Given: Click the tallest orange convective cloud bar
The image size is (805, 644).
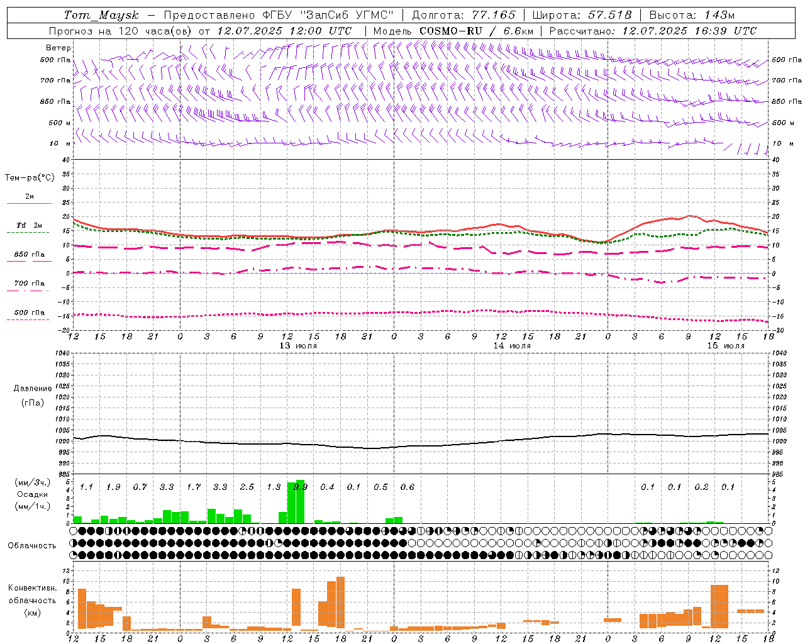Looking at the screenshot, I should (340, 602).
